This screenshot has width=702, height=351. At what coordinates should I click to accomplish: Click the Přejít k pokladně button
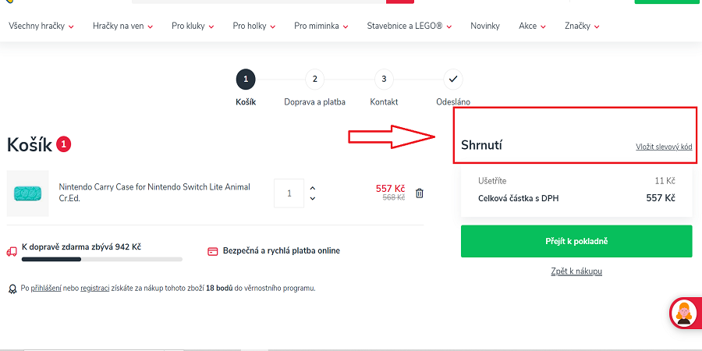pyautogui.click(x=576, y=241)
